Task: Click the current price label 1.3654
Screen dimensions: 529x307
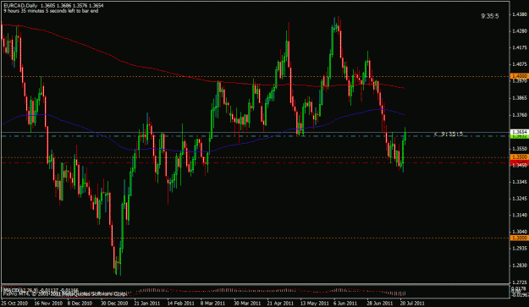Action: point(519,132)
